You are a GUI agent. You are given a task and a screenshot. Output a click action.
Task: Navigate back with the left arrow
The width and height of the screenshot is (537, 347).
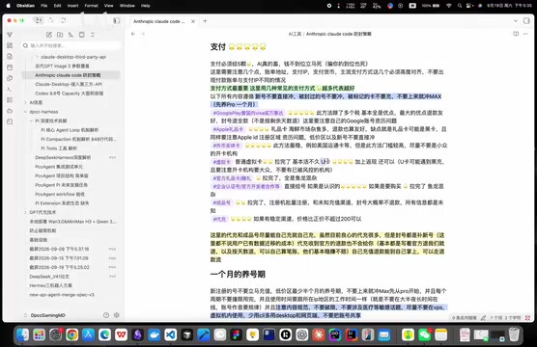pos(133,34)
